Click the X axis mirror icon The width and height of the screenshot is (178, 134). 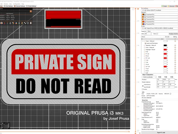coord(160,77)
